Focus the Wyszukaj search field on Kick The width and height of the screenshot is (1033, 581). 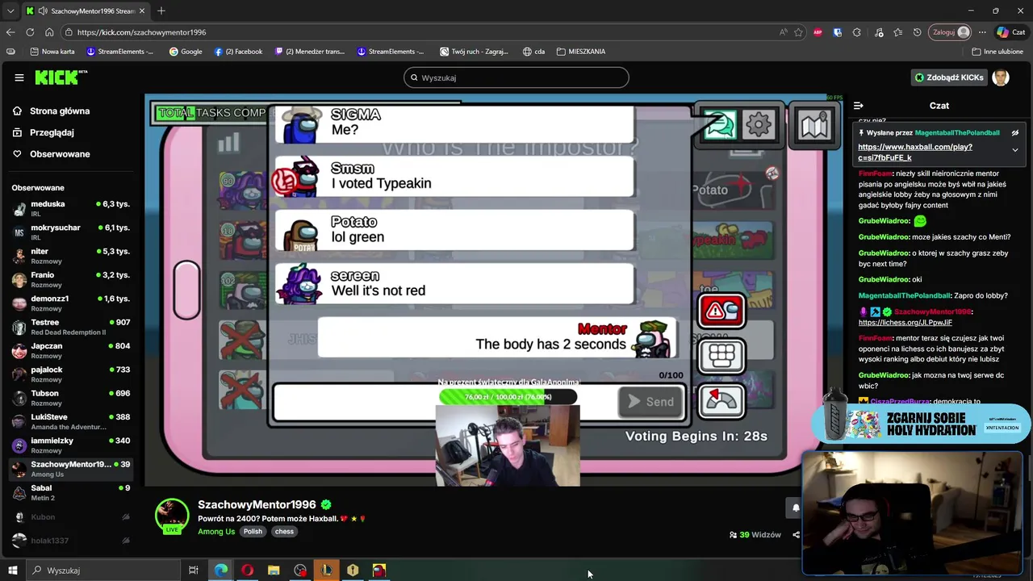tap(516, 77)
